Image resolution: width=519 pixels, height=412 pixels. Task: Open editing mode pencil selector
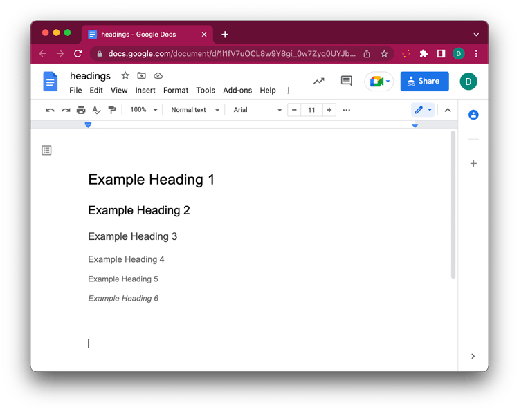[x=423, y=110]
